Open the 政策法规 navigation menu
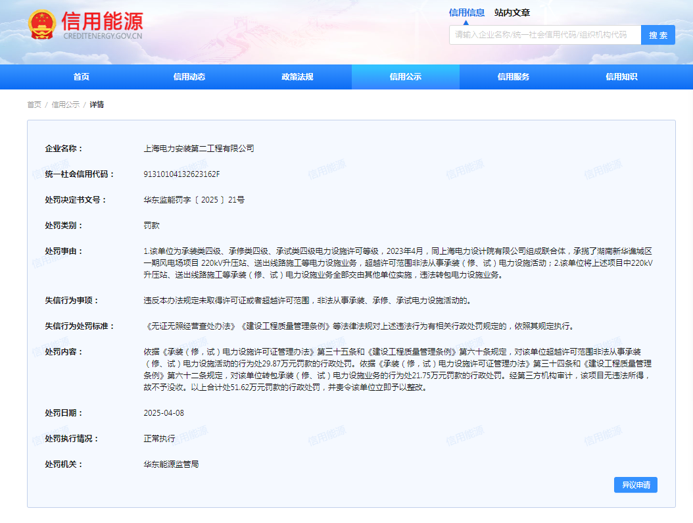Viewport: 693px width, 523px height. (x=297, y=77)
